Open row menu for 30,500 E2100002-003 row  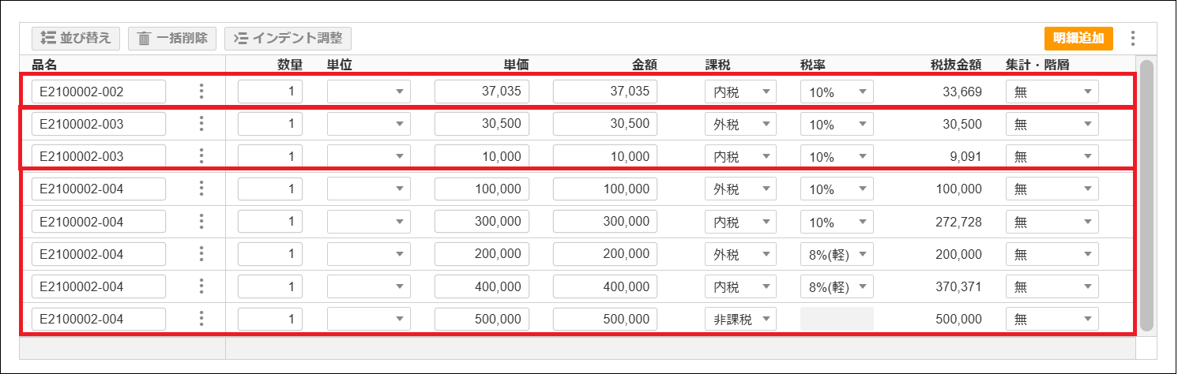click(x=201, y=124)
